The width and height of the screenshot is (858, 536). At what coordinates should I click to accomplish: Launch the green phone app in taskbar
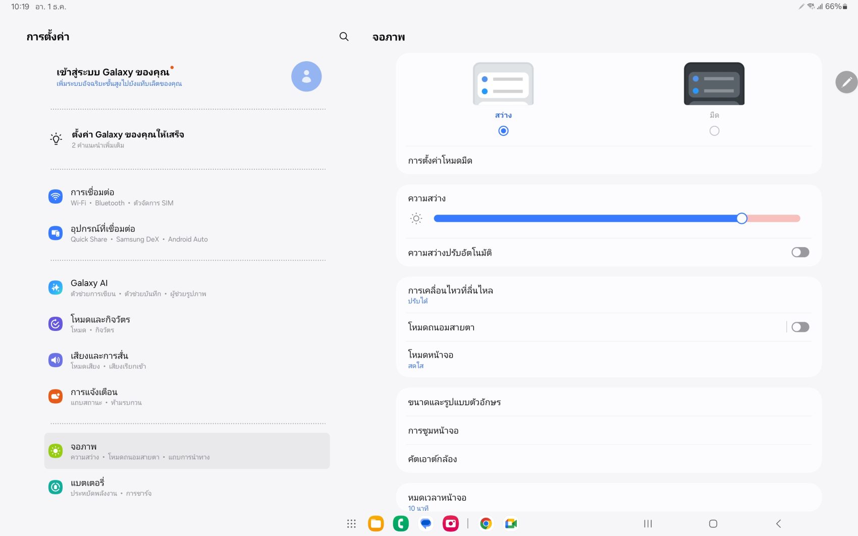(x=401, y=524)
